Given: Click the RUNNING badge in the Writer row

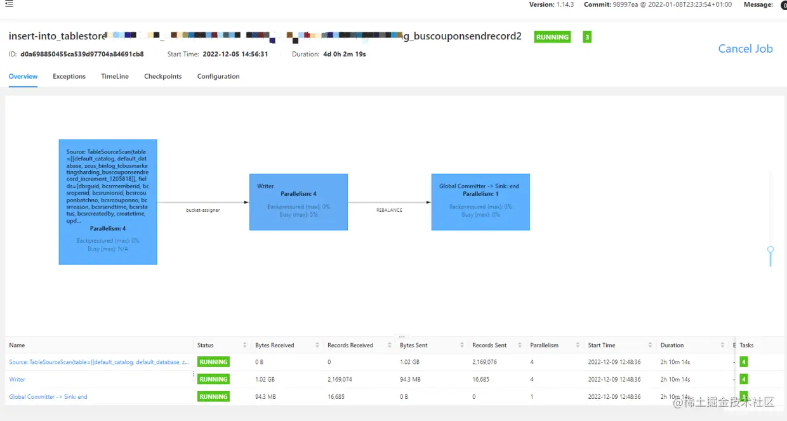Looking at the screenshot, I should [x=213, y=379].
